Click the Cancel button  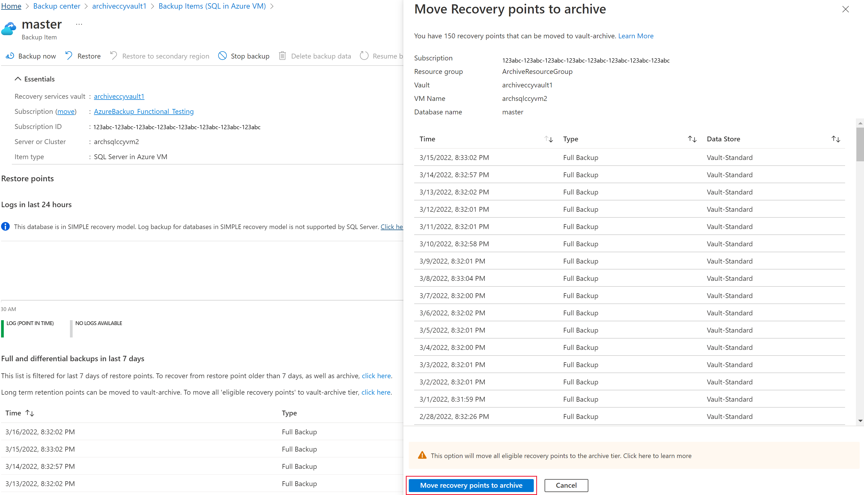point(566,485)
